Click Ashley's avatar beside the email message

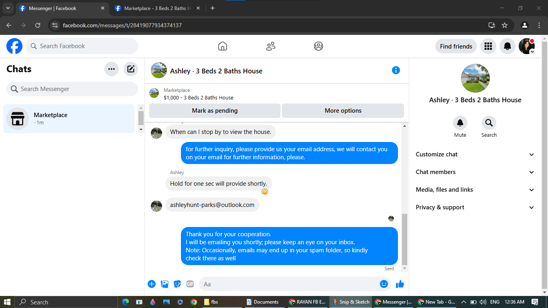coord(156,207)
